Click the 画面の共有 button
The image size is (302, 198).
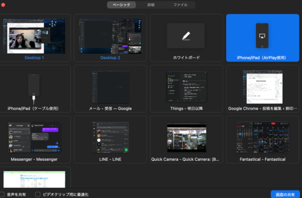[x=285, y=194]
